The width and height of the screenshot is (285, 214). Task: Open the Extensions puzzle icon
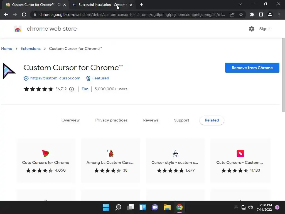point(252,14)
